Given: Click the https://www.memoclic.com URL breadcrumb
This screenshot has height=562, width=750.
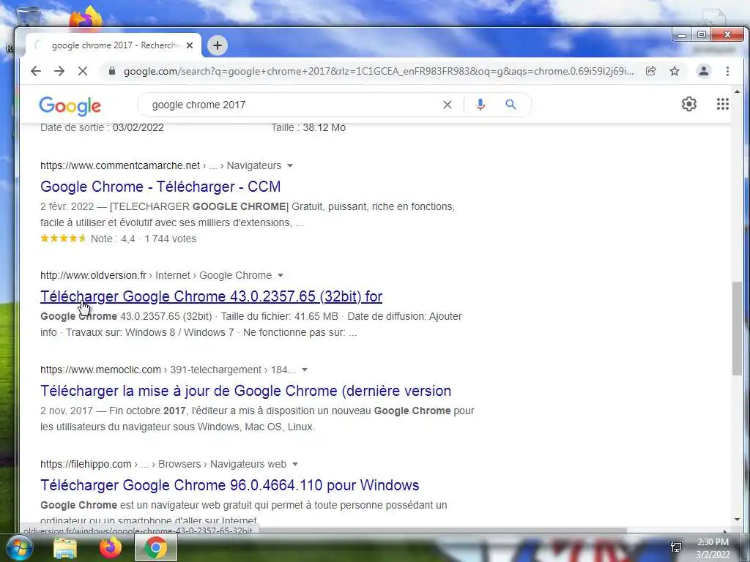Looking at the screenshot, I should pos(100,370).
